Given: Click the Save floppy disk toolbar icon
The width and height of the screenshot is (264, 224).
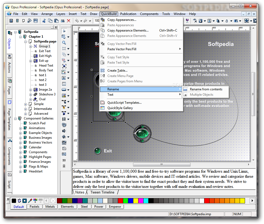Looking at the screenshot, I should (x=36, y=21).
